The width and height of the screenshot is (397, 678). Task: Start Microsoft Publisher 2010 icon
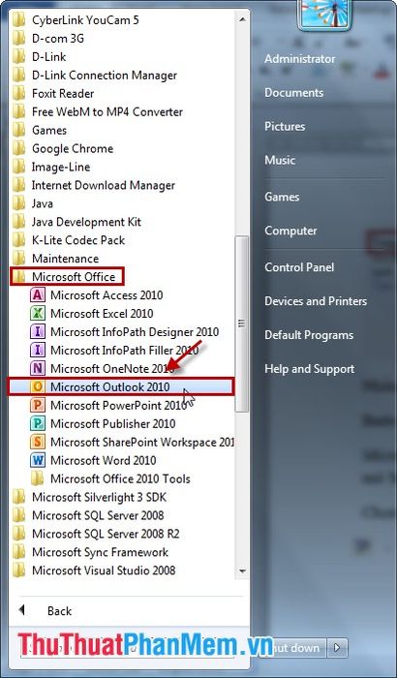[x=38, y=424]
